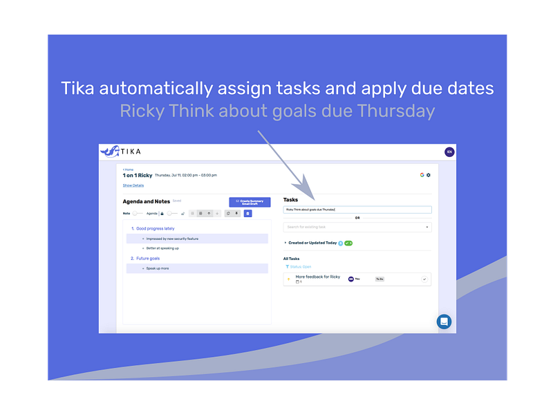
Task: Click the copy notes icon
Action: coord(228,214)
